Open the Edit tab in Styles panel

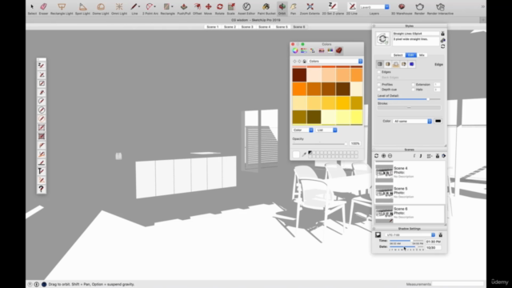click(x=410, y=55)
